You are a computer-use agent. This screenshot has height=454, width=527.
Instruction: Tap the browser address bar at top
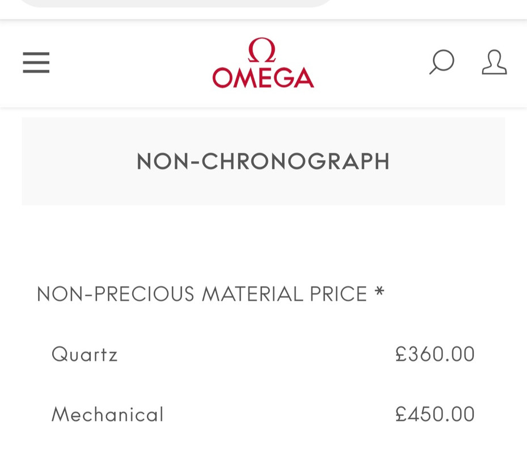click(x=176, y=3)
